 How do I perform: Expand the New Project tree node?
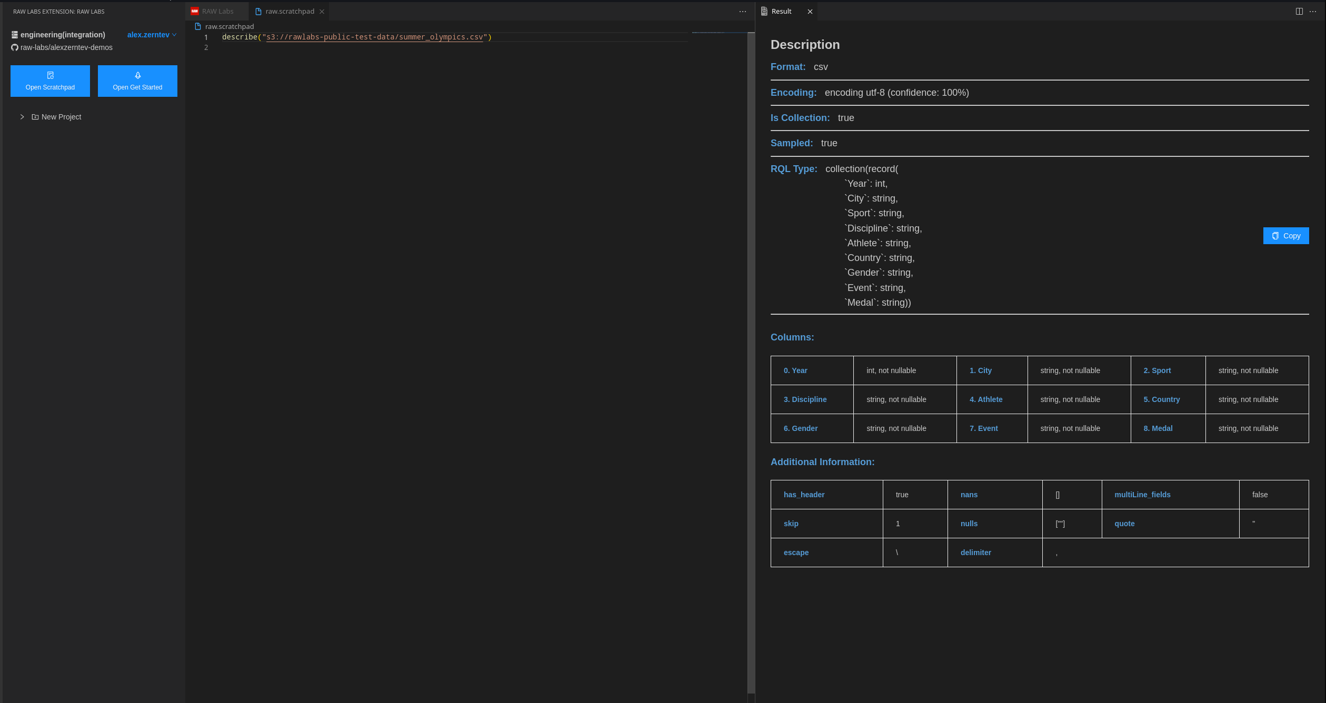(22, 117)
